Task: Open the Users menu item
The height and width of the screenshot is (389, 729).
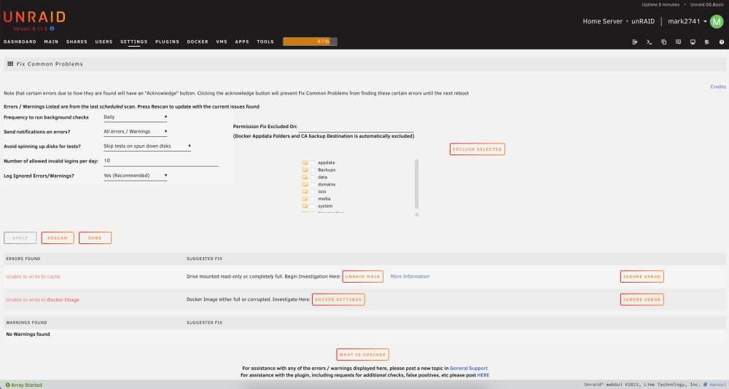Action: tap(104, 42)
